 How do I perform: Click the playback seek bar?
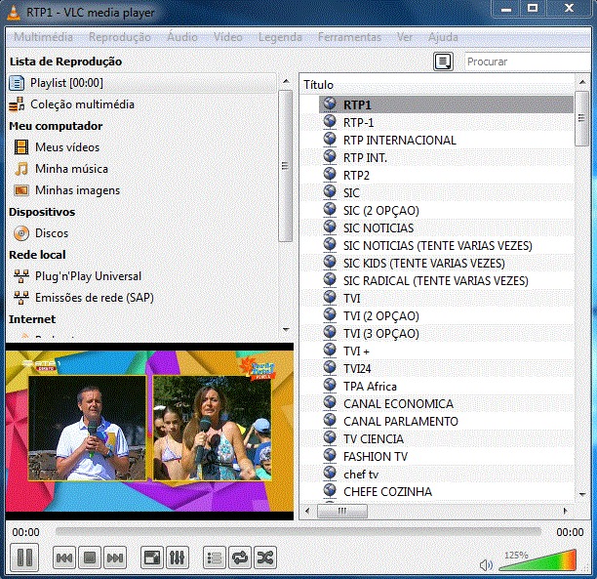298,531
